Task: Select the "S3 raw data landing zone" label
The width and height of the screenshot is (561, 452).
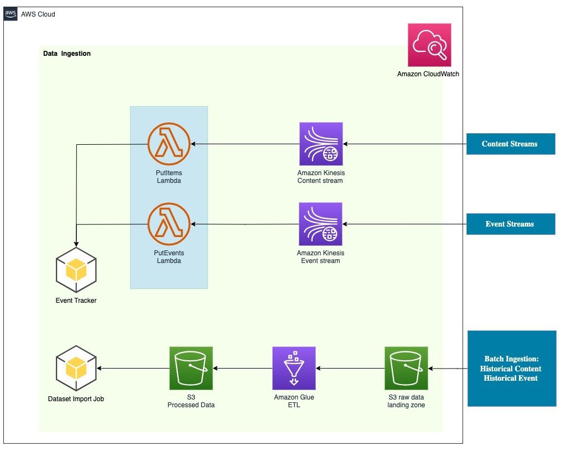Action: coord(406,401)
